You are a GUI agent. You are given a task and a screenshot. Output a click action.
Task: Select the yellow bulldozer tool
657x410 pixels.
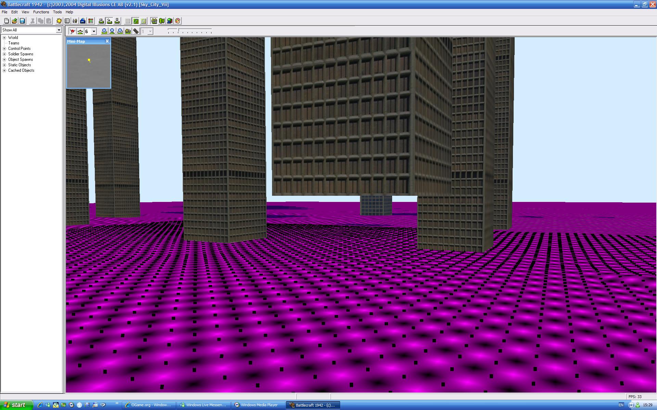[x=128, y=31]
